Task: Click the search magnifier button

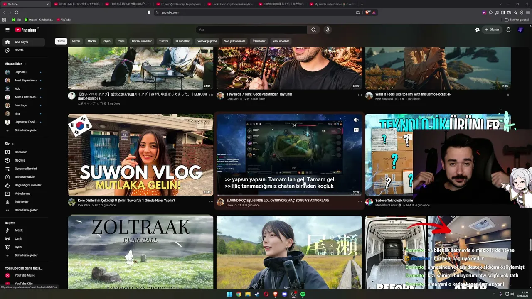Action: coord(314,30)
